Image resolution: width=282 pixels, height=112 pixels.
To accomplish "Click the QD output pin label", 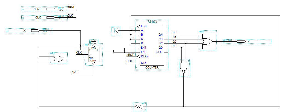I will point(160,48).
